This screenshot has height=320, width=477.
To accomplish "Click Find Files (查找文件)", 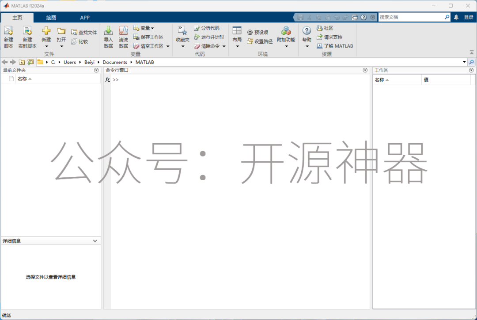I will click(84, 33).
